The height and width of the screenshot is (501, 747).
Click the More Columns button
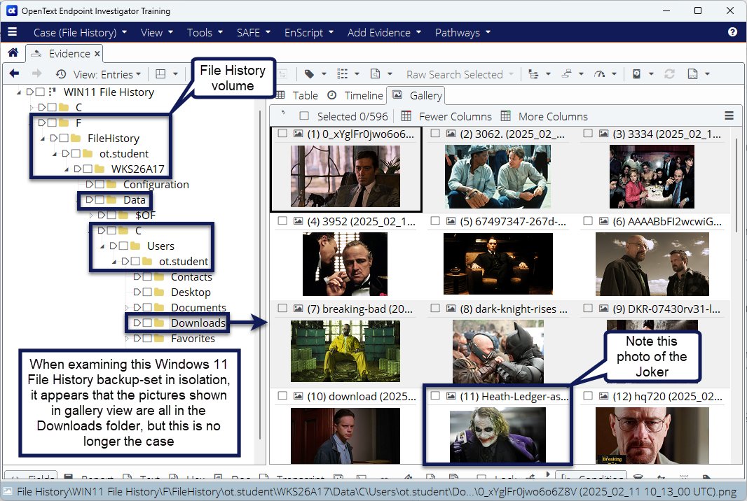tap(544, 116)
